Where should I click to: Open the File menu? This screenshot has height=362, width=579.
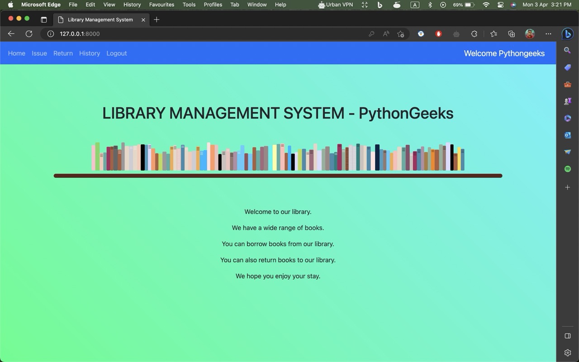tap(73, 5)
